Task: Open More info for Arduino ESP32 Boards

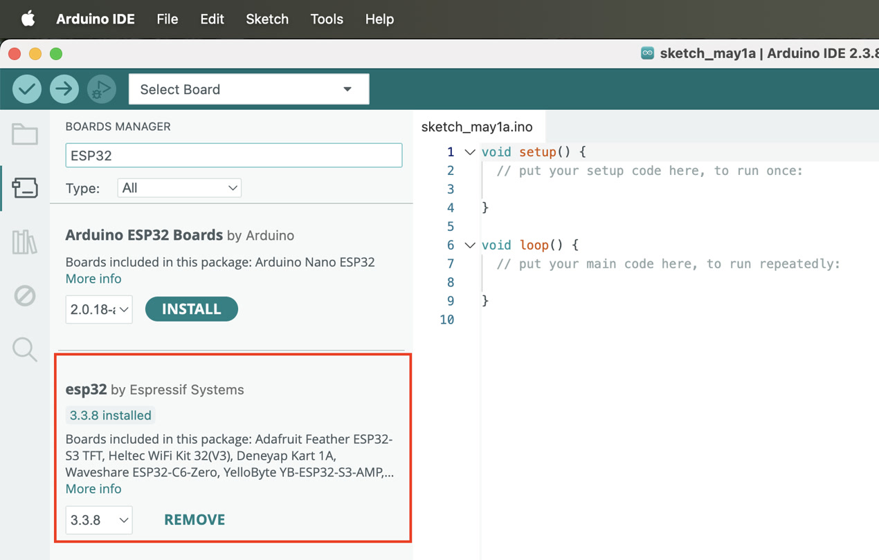Action: (x=93, y=279)
